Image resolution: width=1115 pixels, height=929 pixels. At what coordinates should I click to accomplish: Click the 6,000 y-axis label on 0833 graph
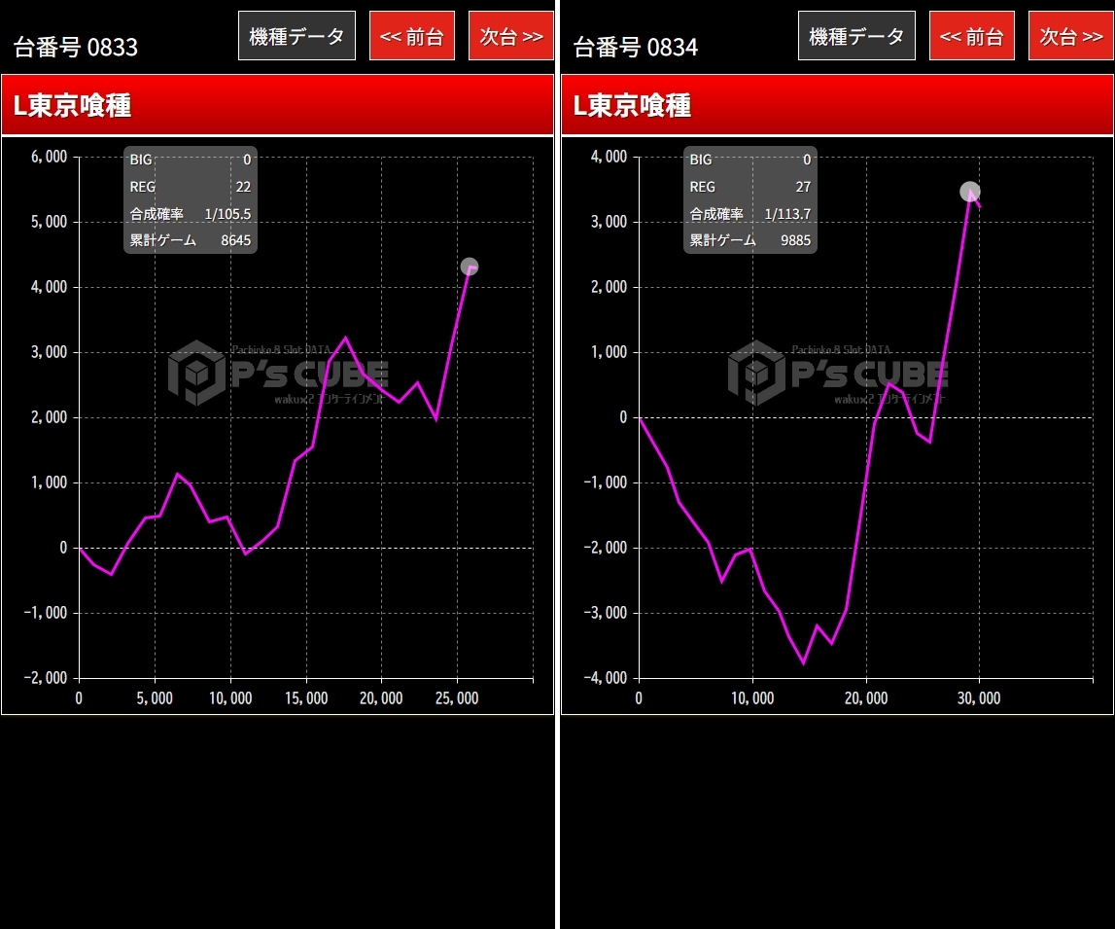tap(49, 157)
